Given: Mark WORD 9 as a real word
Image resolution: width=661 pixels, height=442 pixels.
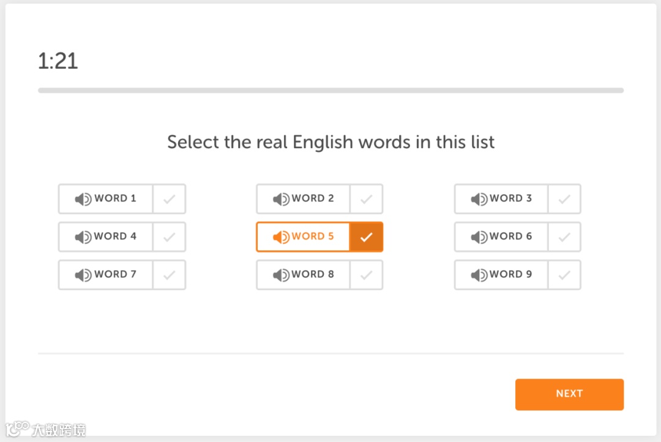Looking at the screenshot, I should pyautogui.click(x=564, y=275).
